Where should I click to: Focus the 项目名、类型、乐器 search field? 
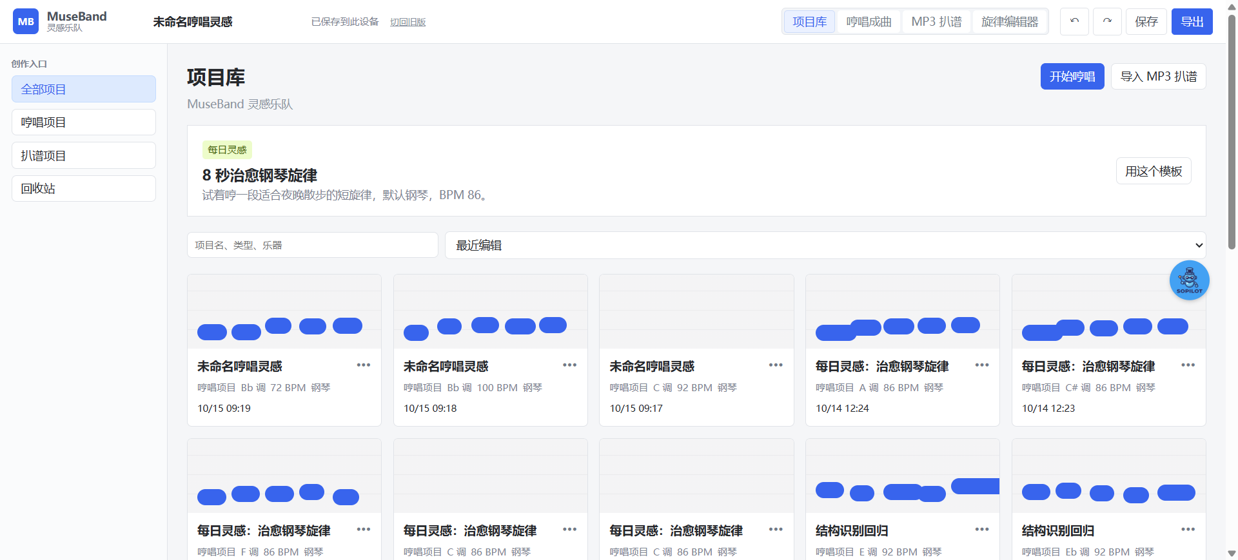tap(313, 245)
